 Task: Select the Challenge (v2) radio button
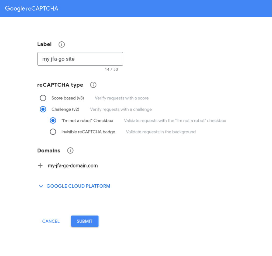(43, 109)
